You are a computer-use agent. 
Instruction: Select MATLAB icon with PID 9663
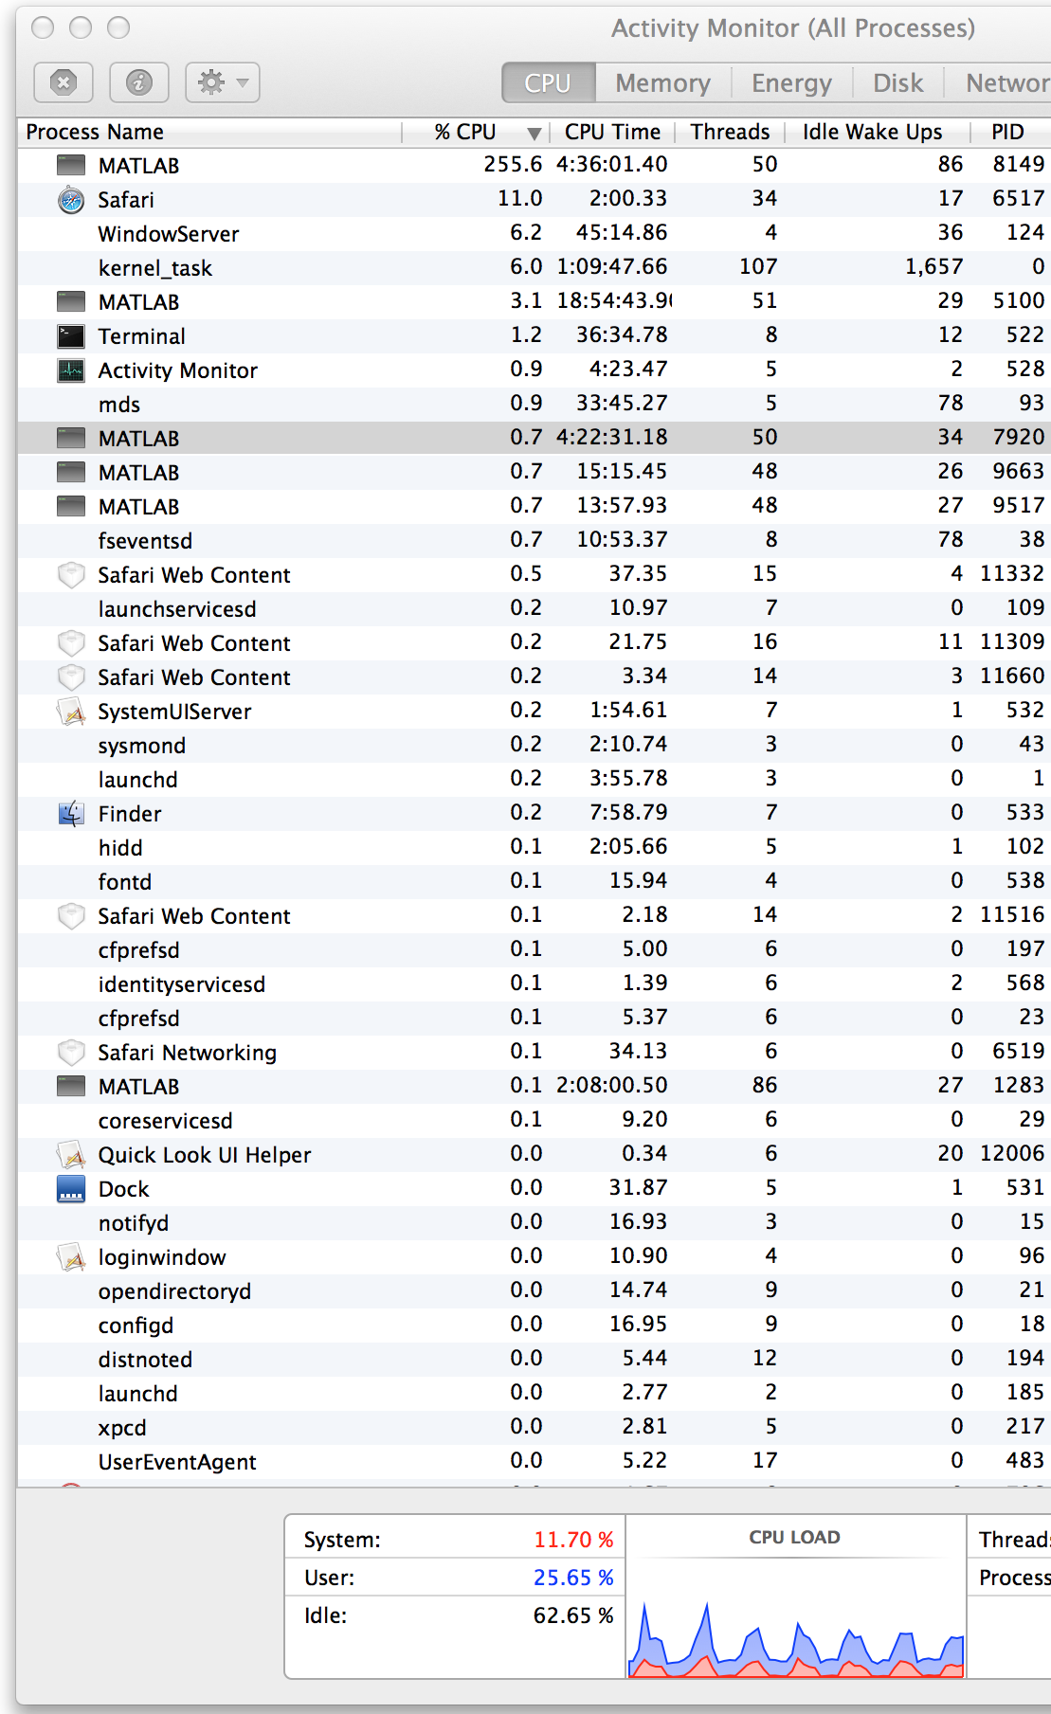coord(71,473)
